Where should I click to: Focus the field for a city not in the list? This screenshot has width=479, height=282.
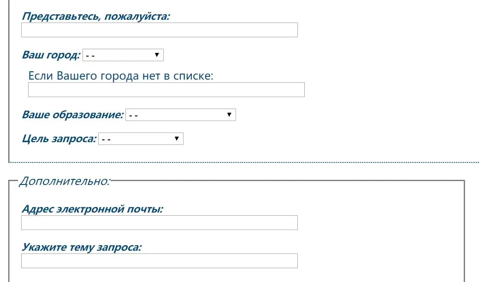(166, 90)
